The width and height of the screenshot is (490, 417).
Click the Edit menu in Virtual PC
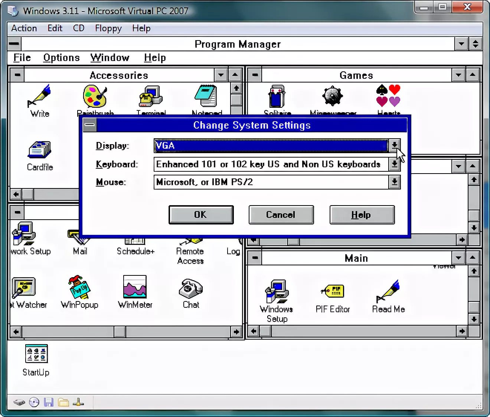click(55, 28)
